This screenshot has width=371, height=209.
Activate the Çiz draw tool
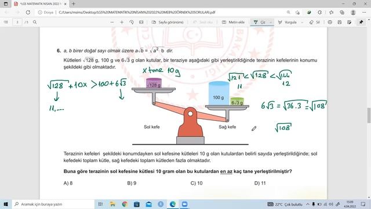pos(259,22)
